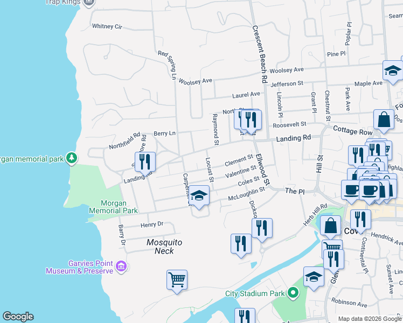Open the restaurant marker at the bottom edge
403x323 pixels.
coord(245,315)
